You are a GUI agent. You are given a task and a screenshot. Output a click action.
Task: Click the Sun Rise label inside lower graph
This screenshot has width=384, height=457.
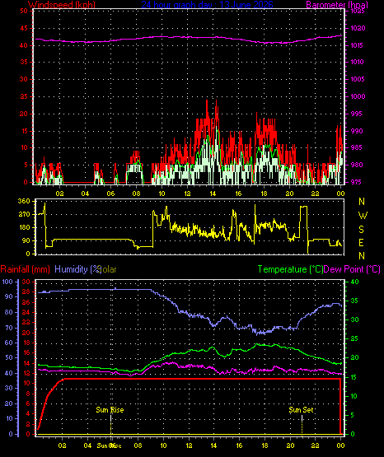pos(110,410)
